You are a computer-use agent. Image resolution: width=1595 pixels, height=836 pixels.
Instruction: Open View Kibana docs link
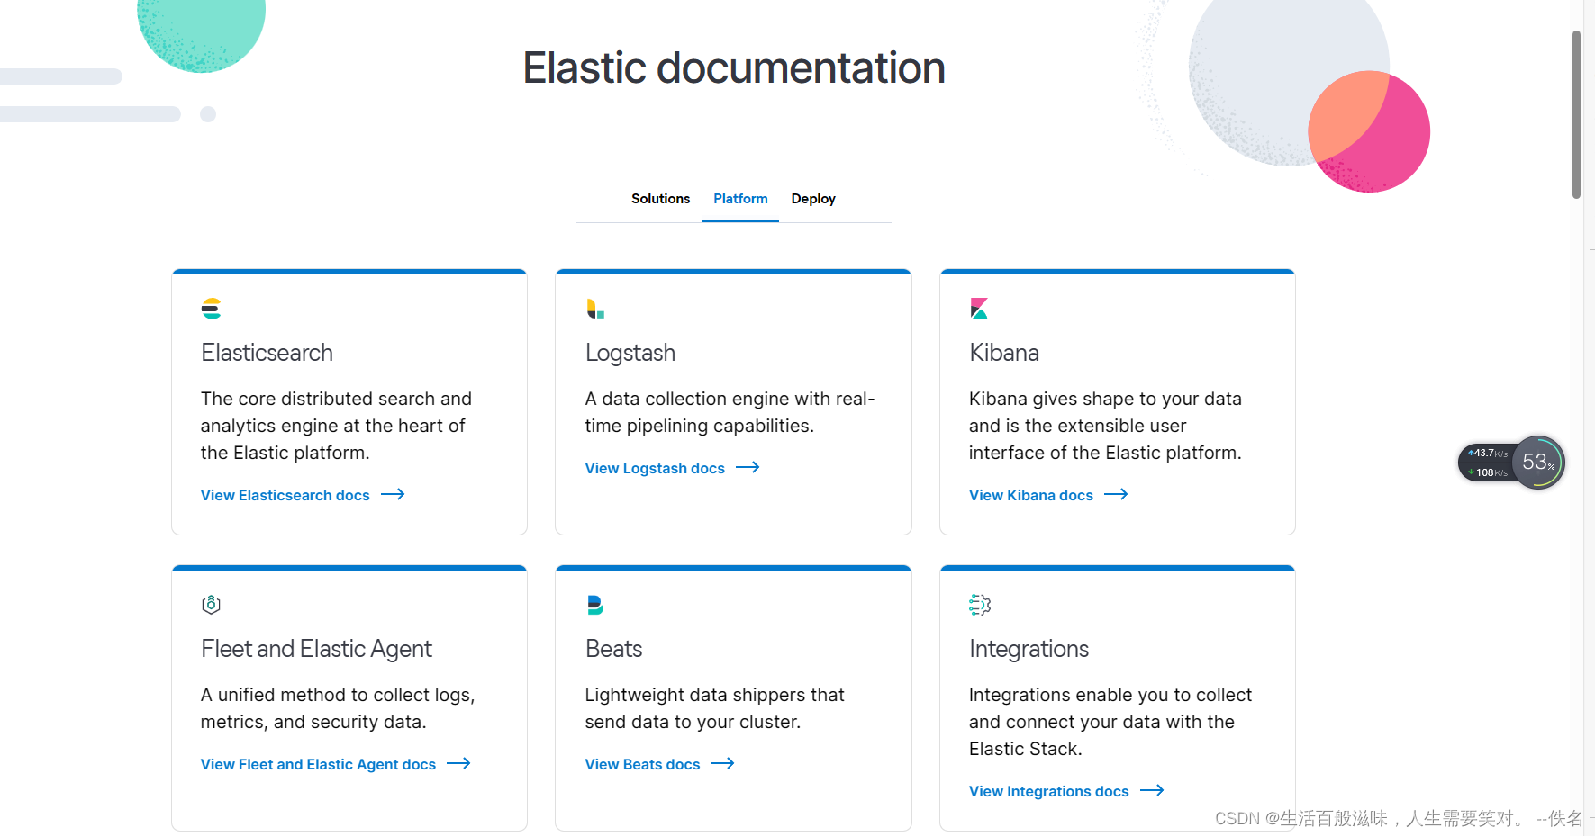coord(1031,495)
